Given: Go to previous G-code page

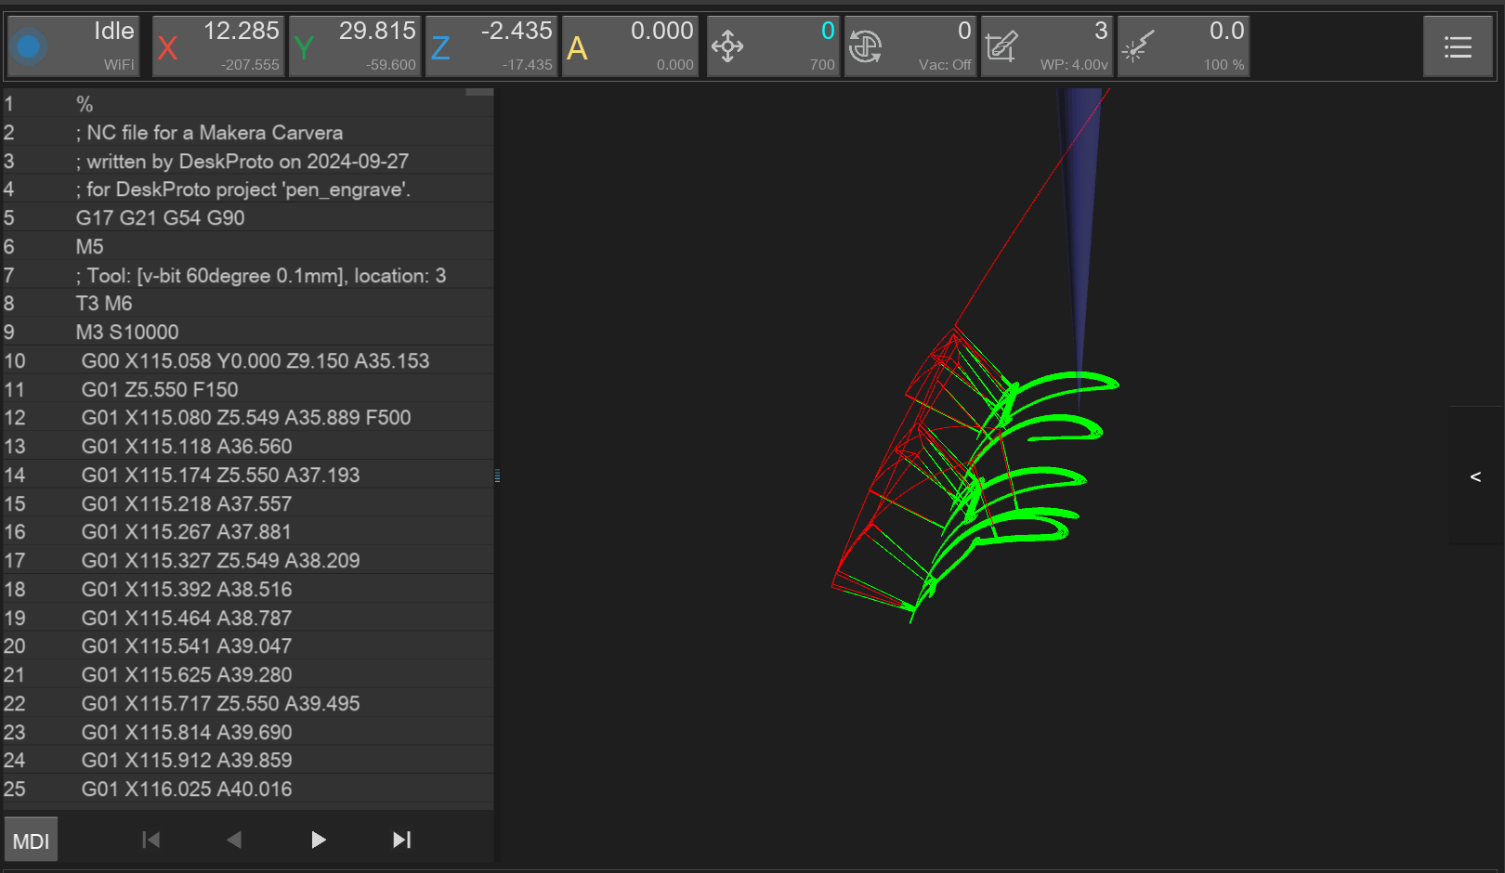Looking at the screenshot, I should pos(234,840).
